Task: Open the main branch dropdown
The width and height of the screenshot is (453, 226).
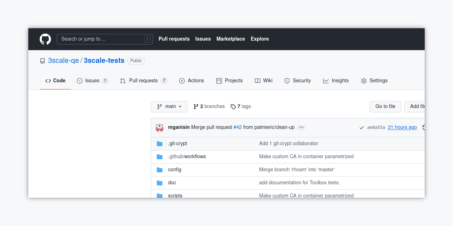Action: click(x=169, y=107)
